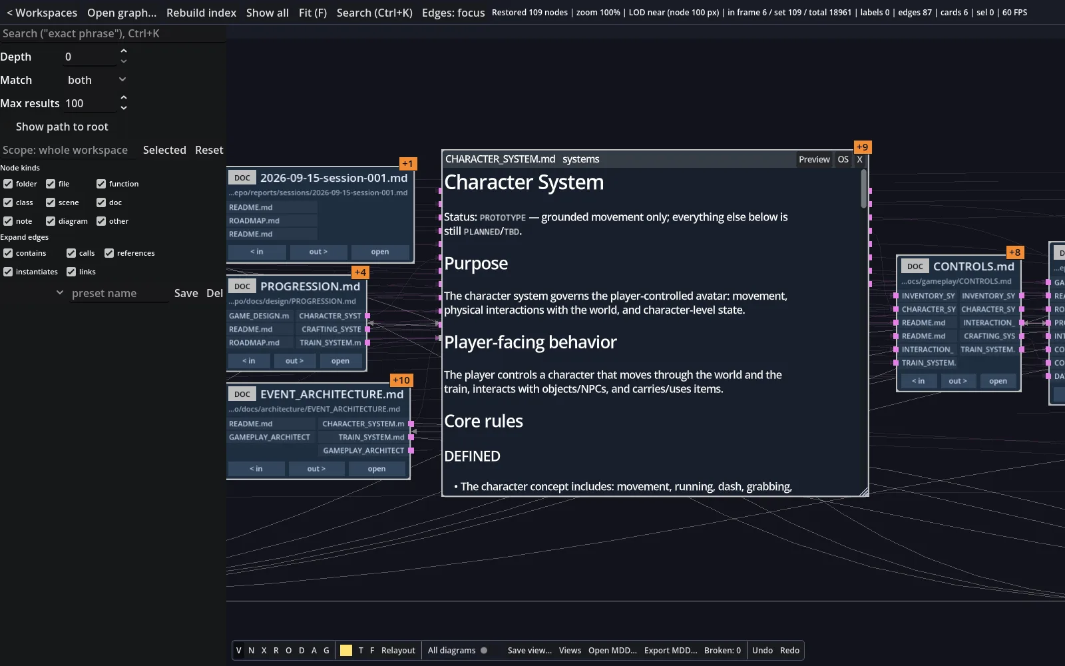Click Open graph... in top menu
Screen dimensions: 1065x666
point(122,13)
